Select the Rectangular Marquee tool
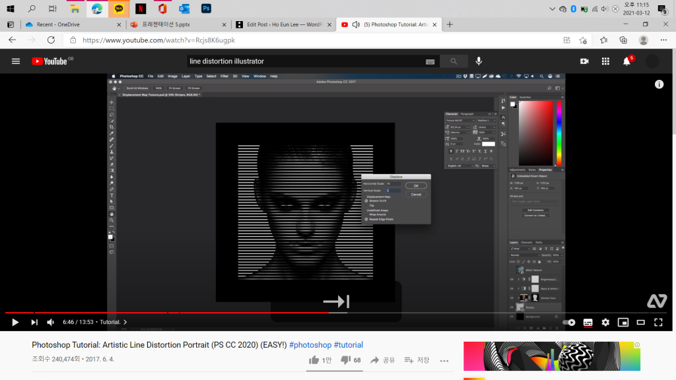 [112, 109]
